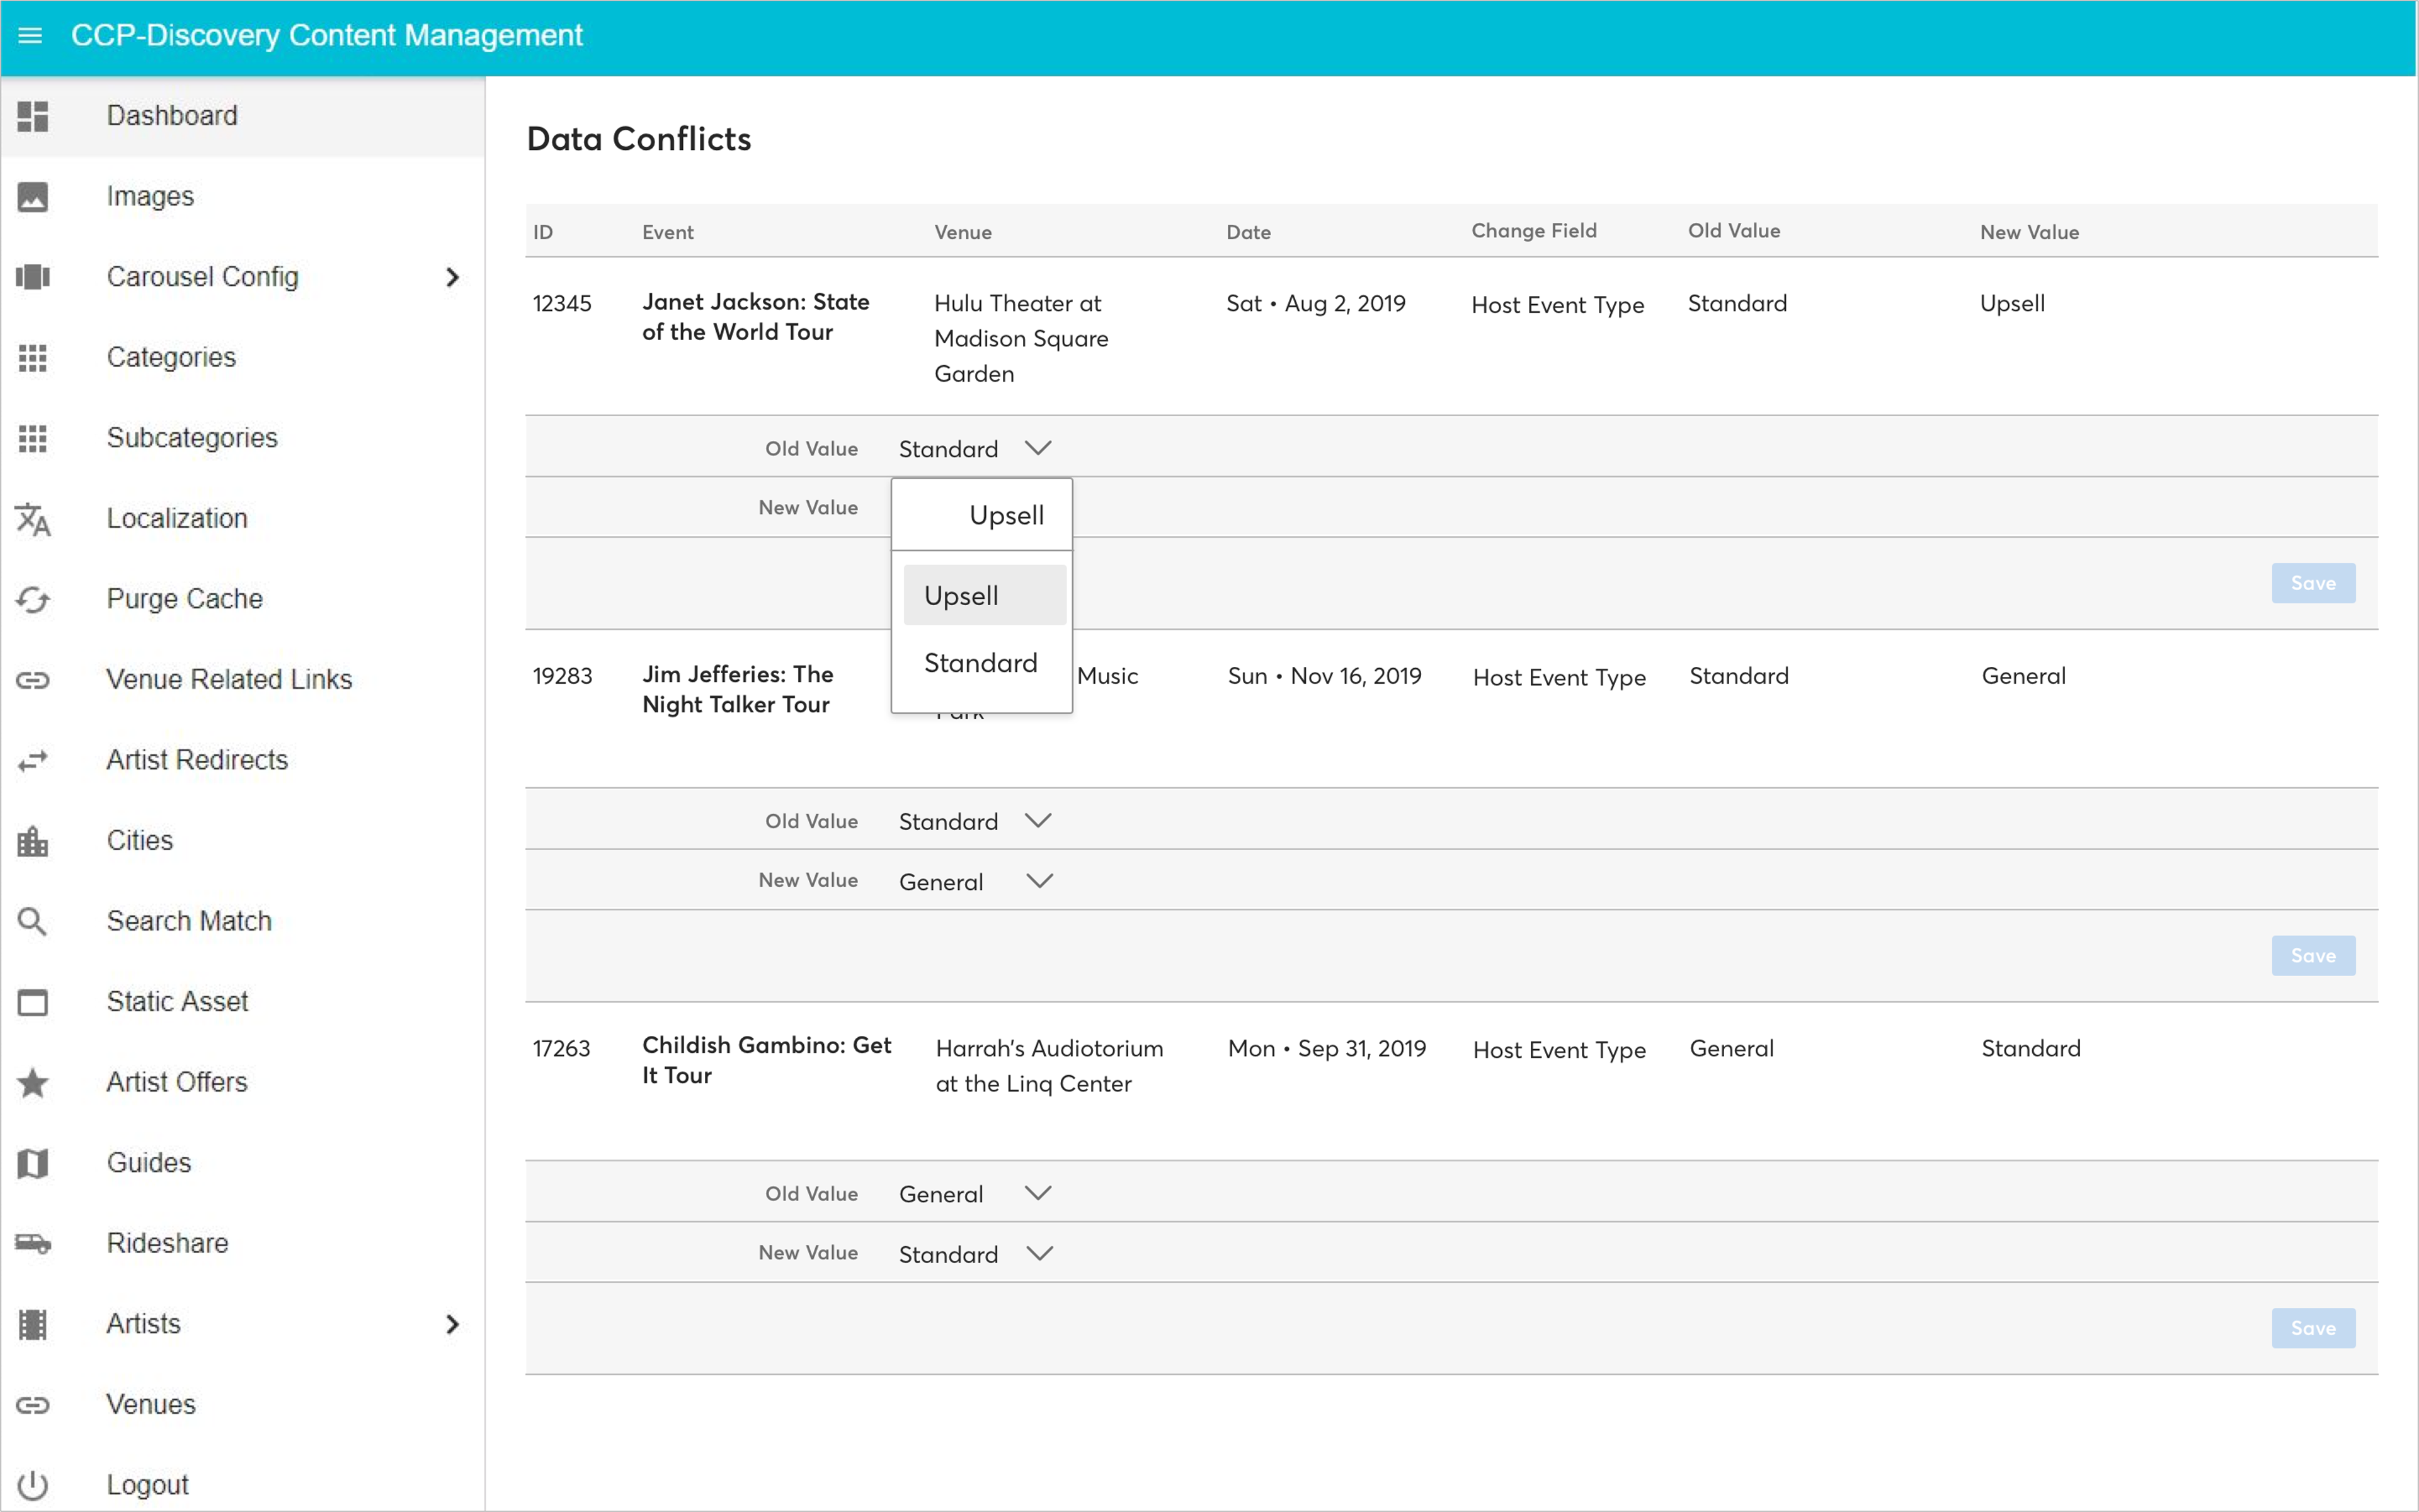2419x1512 pixels.
Task: Click the Artist Offers star icon
Action: point(33,1083)
